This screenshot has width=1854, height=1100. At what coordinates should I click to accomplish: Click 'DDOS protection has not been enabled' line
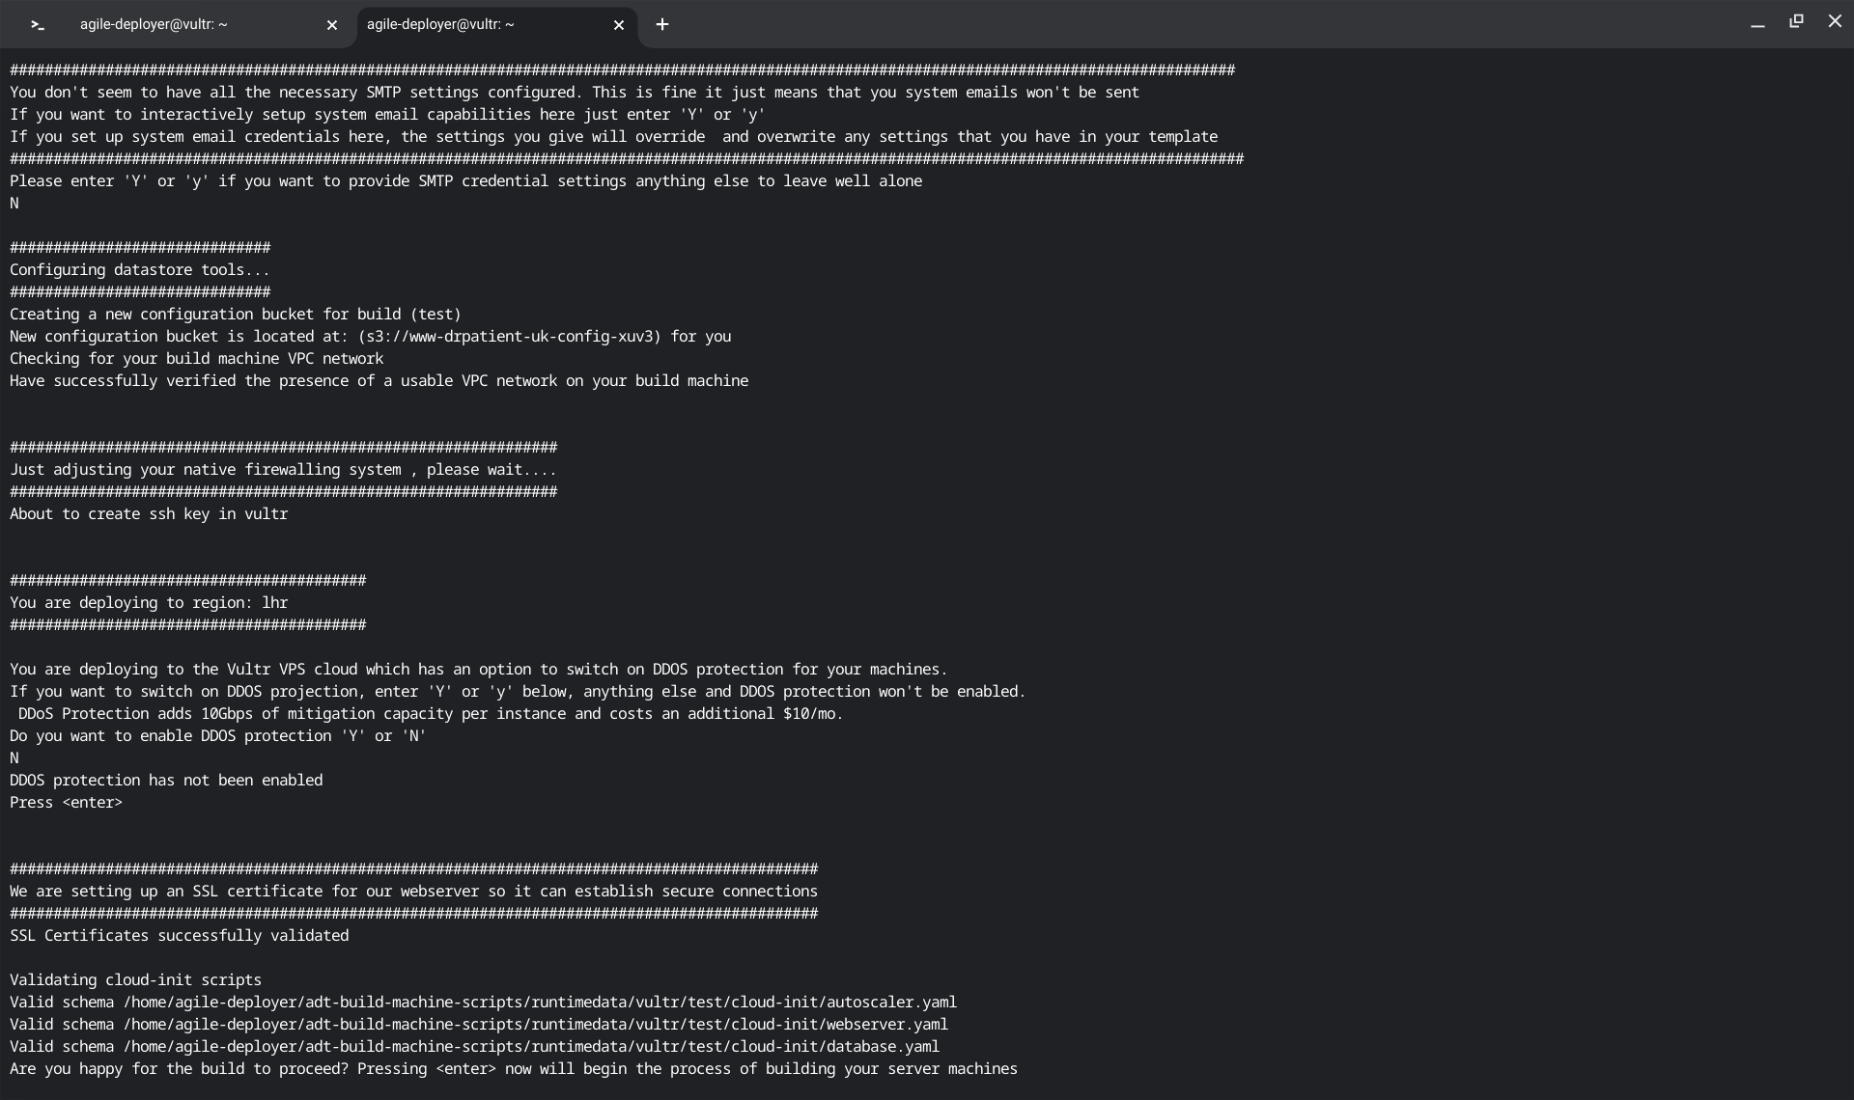coord(166,781)
